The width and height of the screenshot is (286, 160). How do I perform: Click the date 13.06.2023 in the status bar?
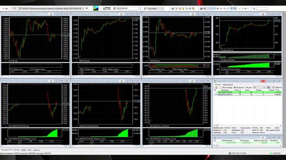(276, 153)
